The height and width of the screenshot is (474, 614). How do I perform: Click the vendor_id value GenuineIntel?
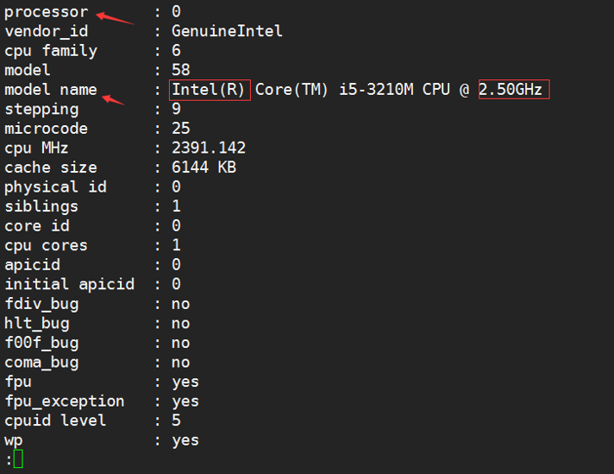227,31
